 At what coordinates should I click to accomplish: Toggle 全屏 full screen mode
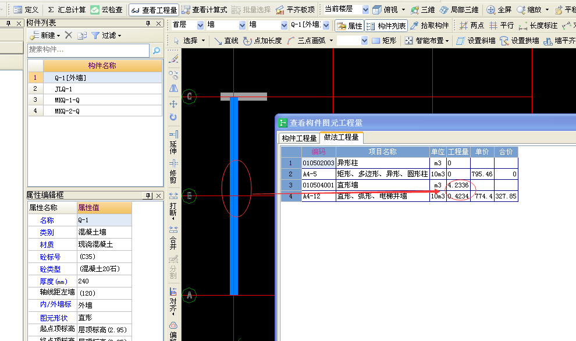499,9
